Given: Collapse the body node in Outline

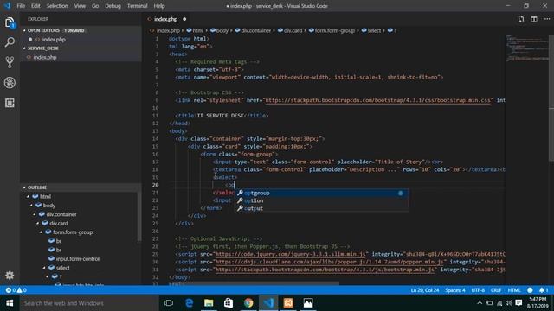Looking at the screenshot, I should (31, 206).
